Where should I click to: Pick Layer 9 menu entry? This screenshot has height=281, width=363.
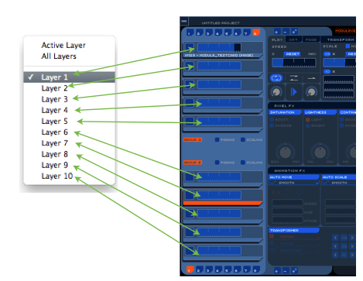69,165
